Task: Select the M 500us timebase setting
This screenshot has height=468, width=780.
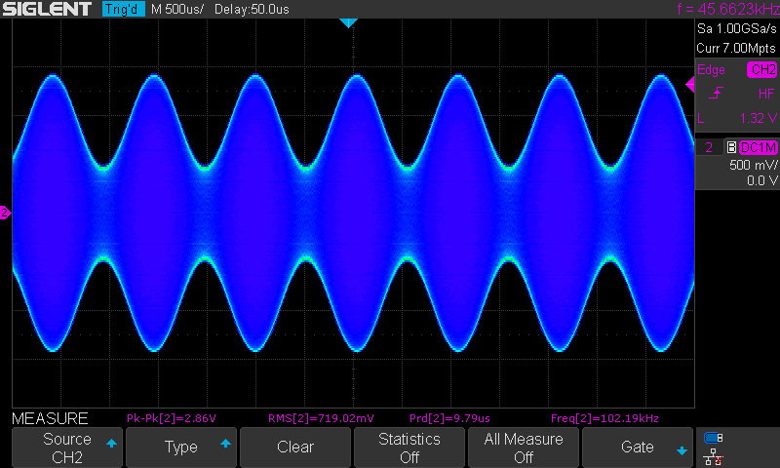Action: pos(177,9)
